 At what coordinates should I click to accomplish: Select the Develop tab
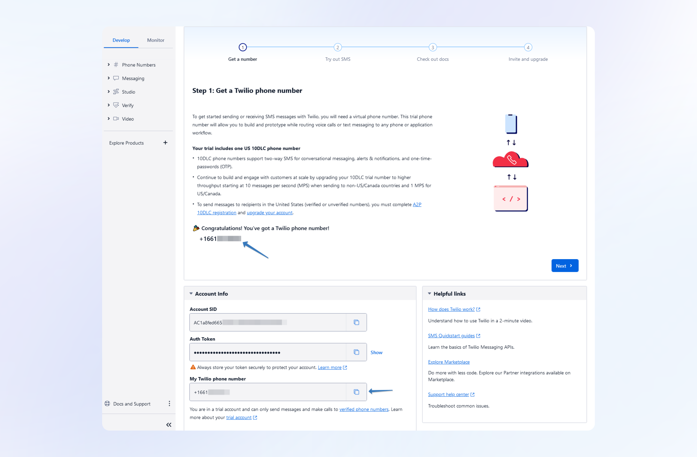point(121,40)
